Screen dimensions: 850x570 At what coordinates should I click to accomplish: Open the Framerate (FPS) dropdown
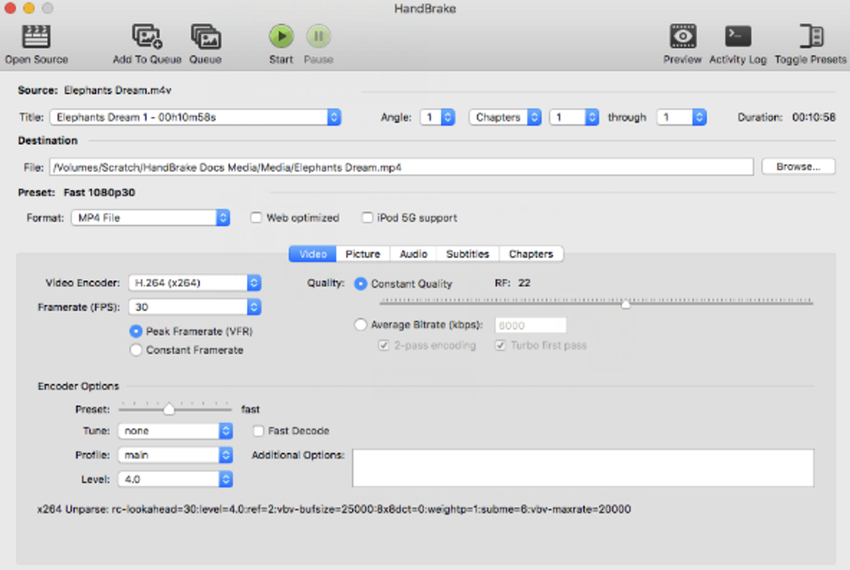click(195, 307)
